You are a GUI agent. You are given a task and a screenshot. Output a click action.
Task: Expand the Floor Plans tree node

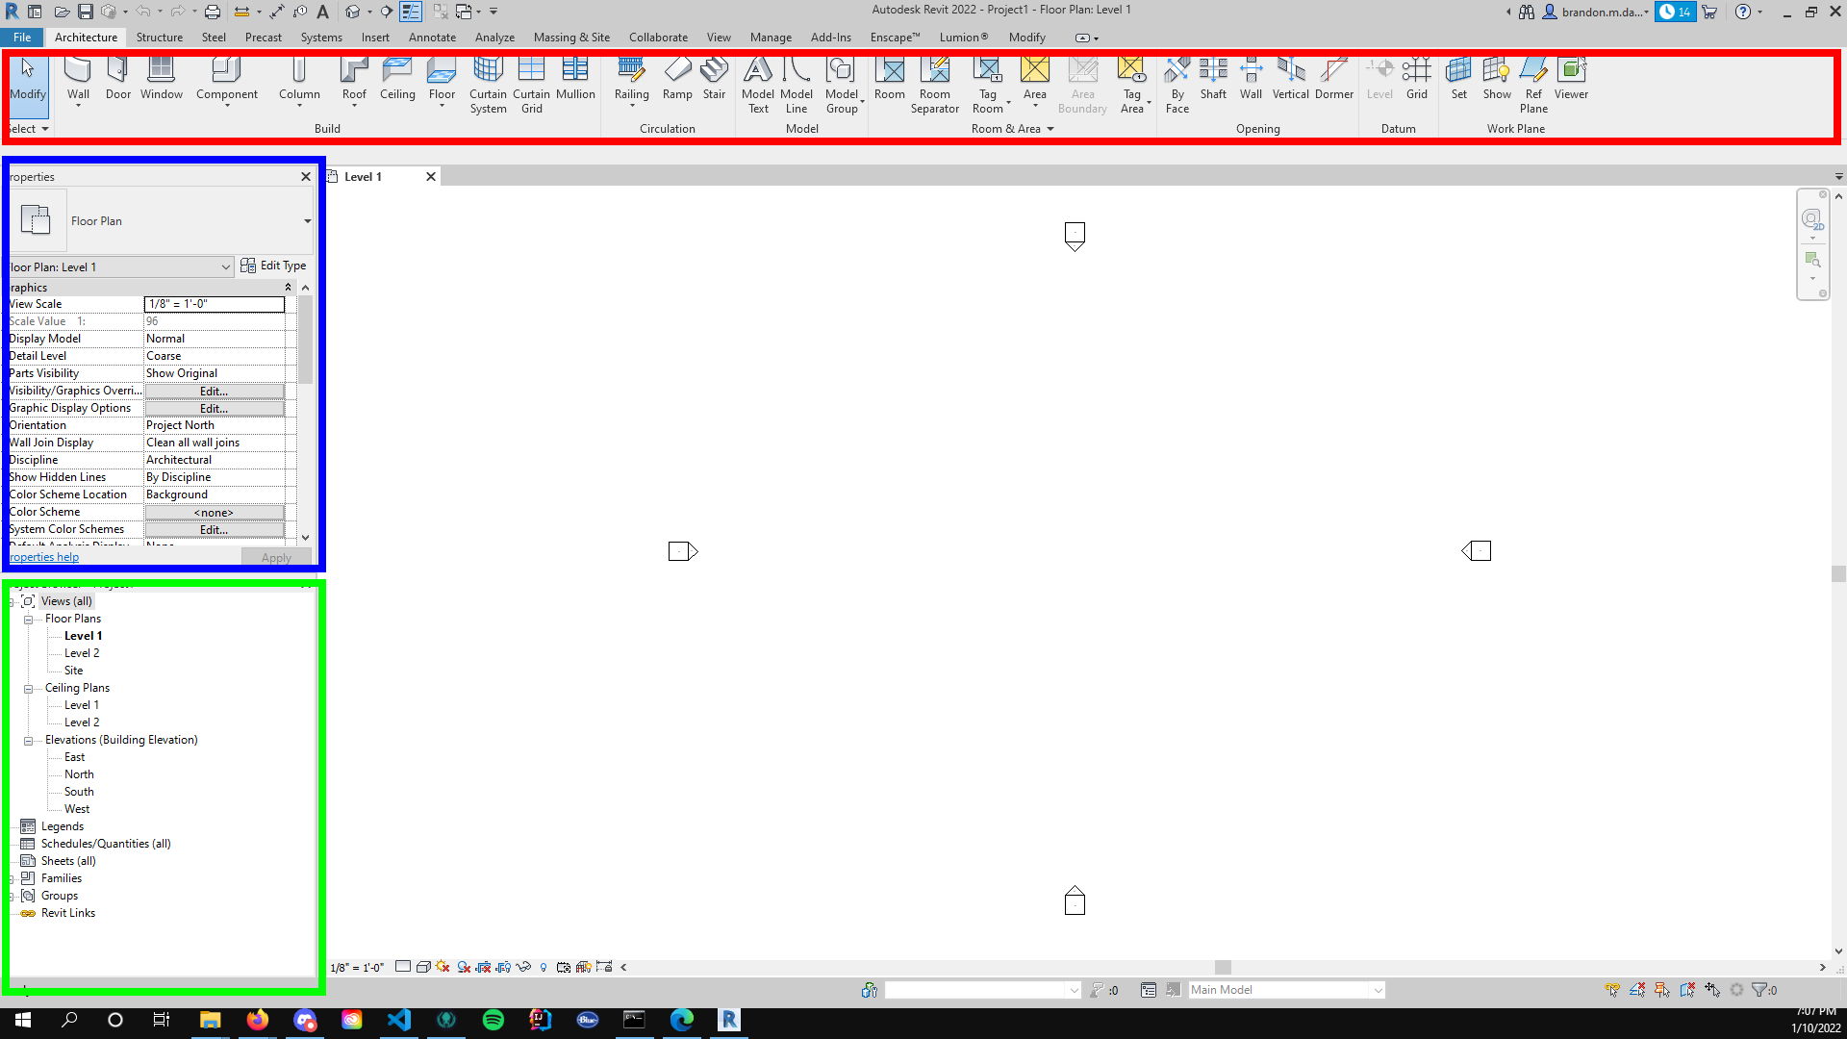pyautogui.click(x=28, y=618)
